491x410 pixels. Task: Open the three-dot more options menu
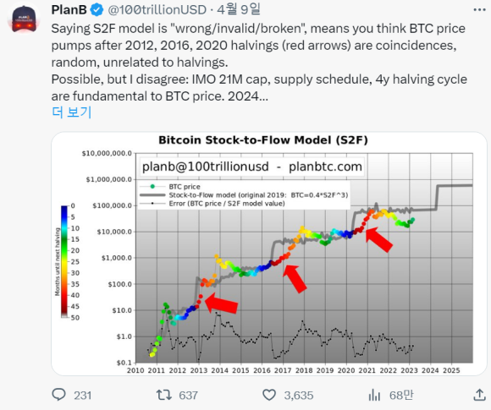point(479,10)
